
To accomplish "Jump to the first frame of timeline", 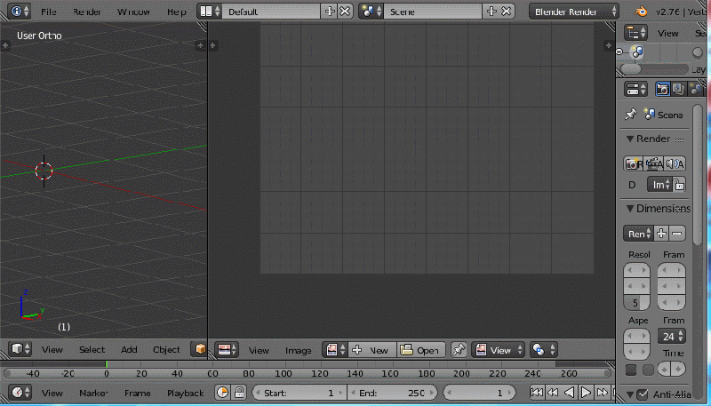I will pos(537,393).
